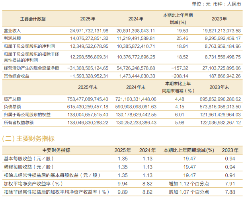Select percentage value 18.91
The width and height of the screenshot is (246, 198).
pyautogui.click(x=182, y=47)
